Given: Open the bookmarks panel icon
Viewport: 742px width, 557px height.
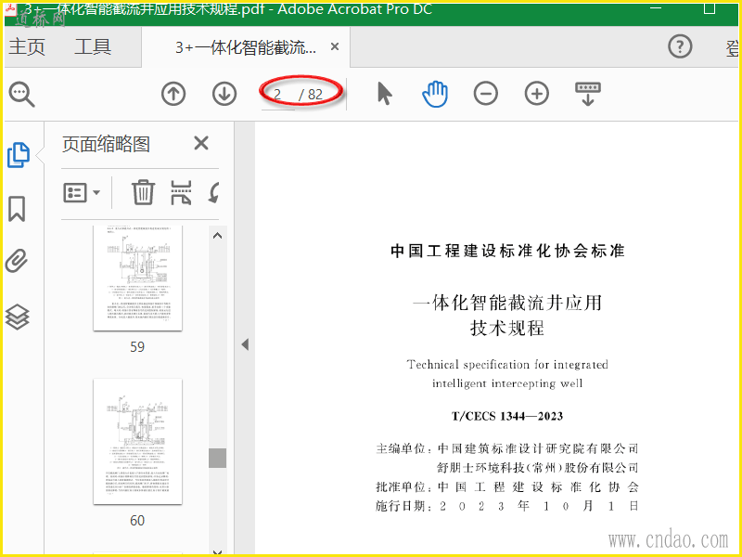Looking at the screenshot, I should point(17,209).
